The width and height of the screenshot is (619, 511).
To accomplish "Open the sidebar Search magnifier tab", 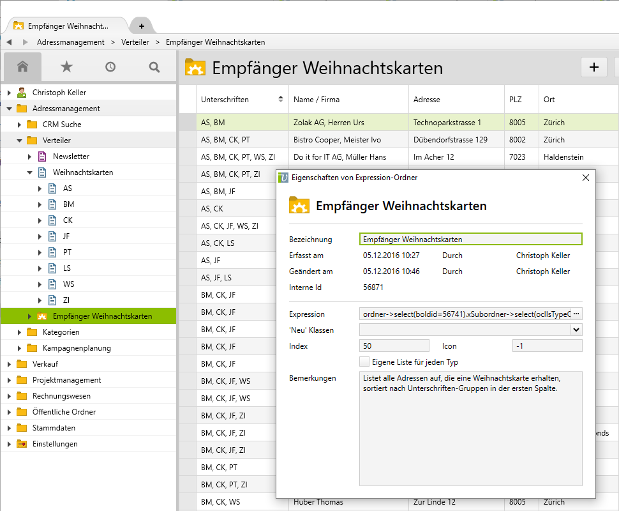I will tap(154, 66).
